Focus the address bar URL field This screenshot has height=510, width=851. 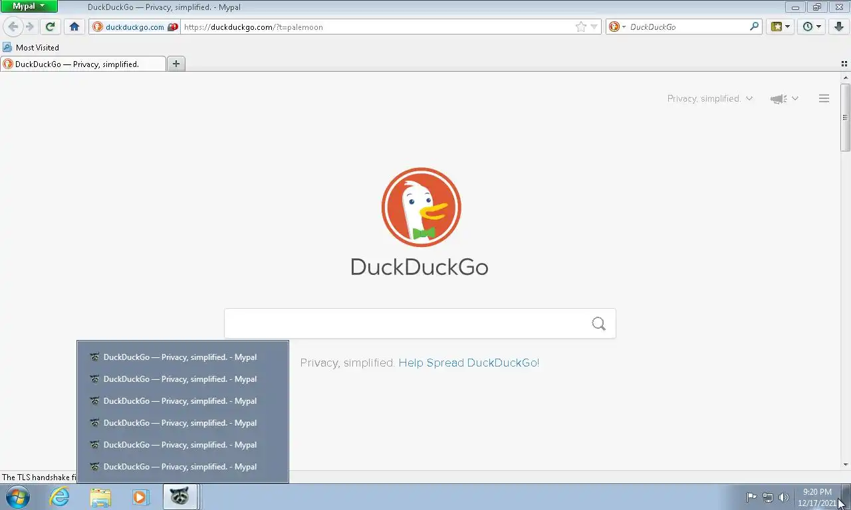pos(376,27)
